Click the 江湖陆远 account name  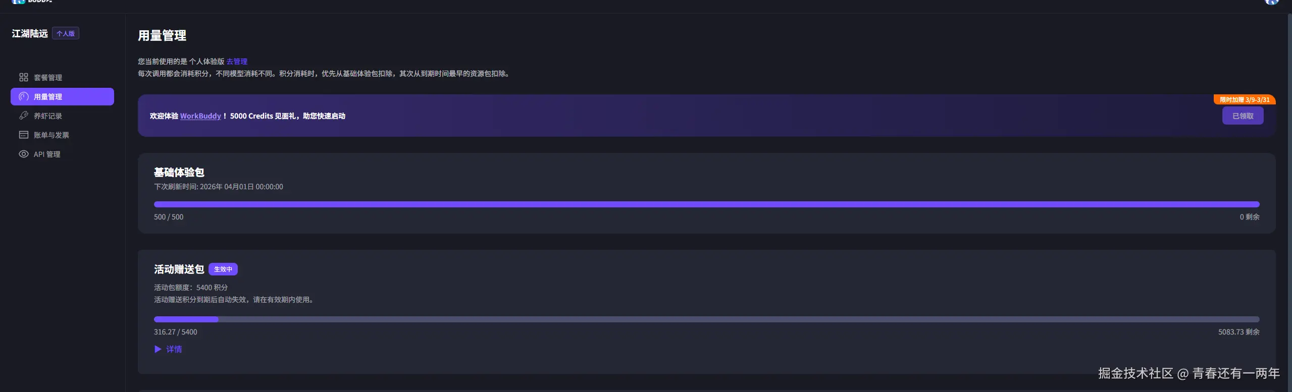[30, 33]
